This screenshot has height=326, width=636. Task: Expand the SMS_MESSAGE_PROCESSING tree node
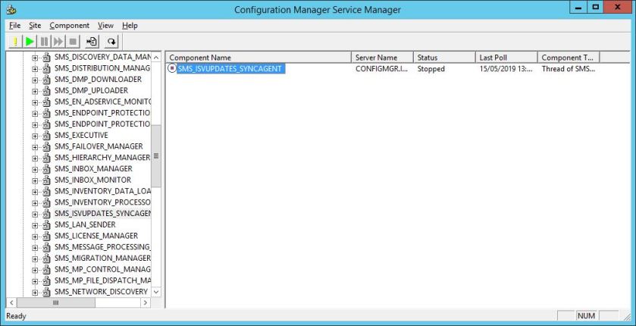tap(35, 247)
